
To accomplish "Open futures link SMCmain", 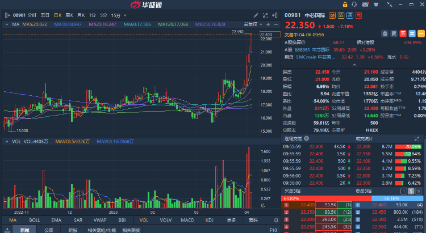I will point(315,57).
